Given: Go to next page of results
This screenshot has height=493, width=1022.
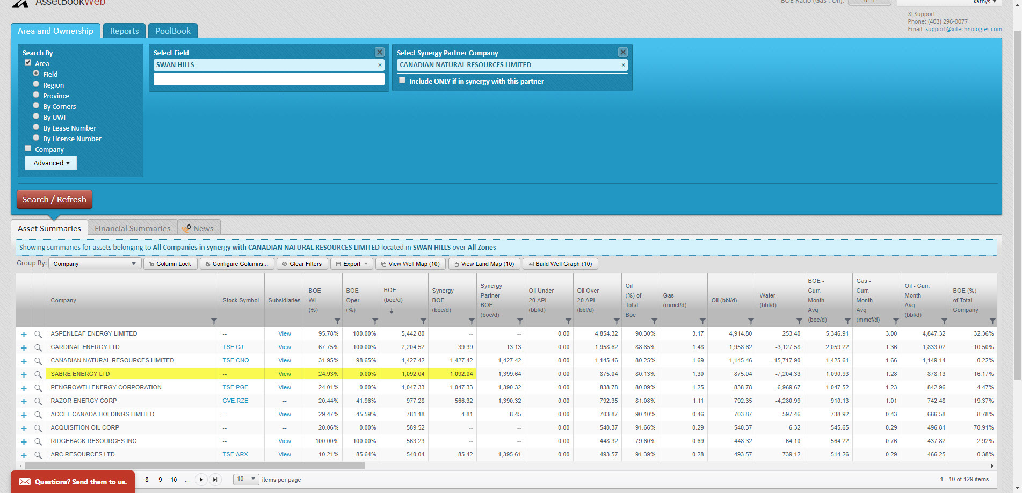Looking at the screenshot, I should click(x=201, y=480).
